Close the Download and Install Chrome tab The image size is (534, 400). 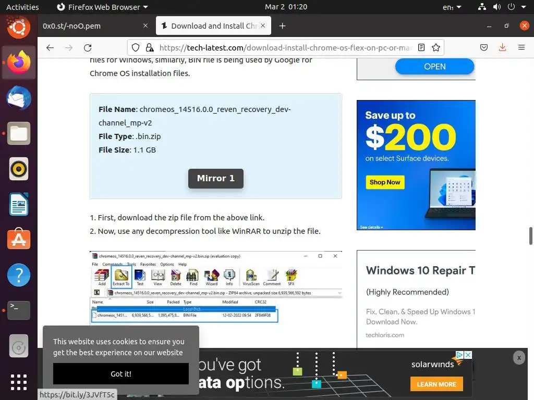click(263, 26)
